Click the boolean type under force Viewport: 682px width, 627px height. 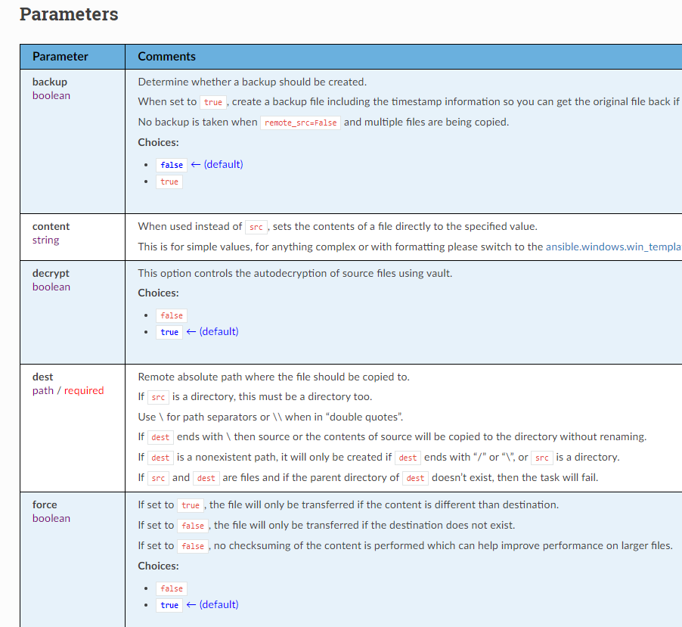pyautogui.click(x=51, y=519)
